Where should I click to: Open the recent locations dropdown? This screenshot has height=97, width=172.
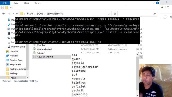(x=13, y=14)
